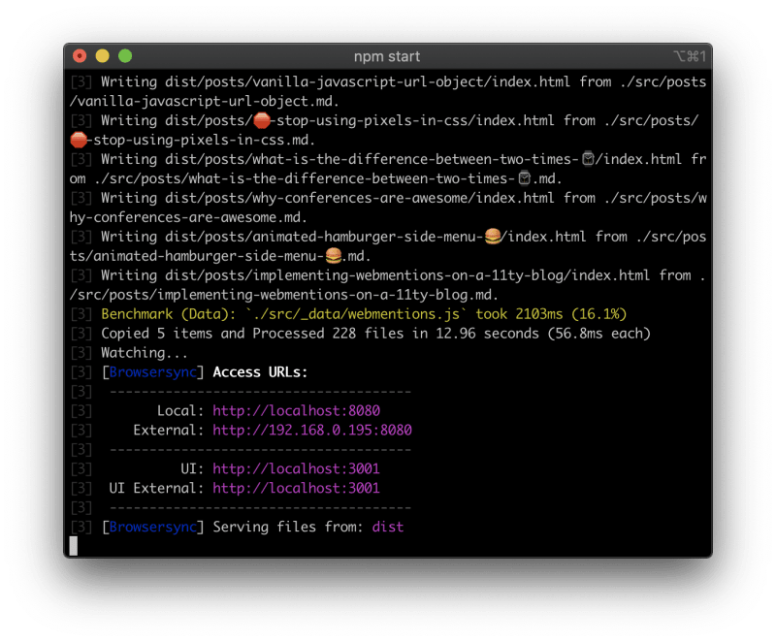The width and height of the screenshot is (776, 642).
Task: Click the yellow Benchmark (Data) line
Action: click(364, 314)
